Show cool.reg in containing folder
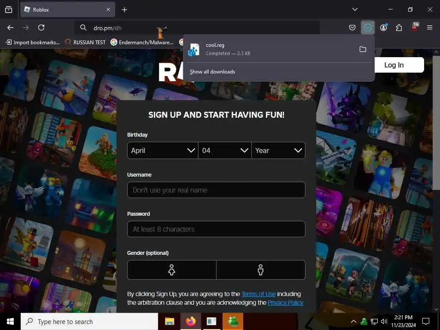Viewport: 440px width, 330px height. [363, 49]
